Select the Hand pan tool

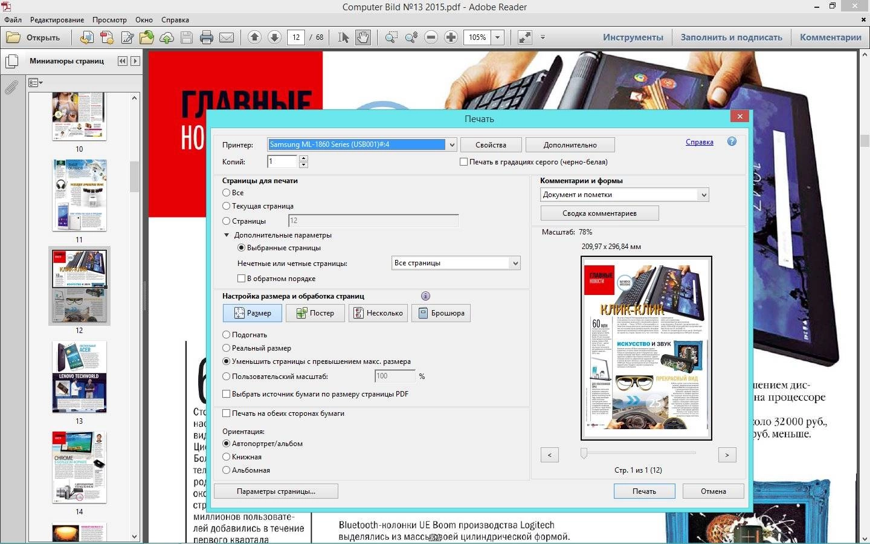(x=362, y=37)
